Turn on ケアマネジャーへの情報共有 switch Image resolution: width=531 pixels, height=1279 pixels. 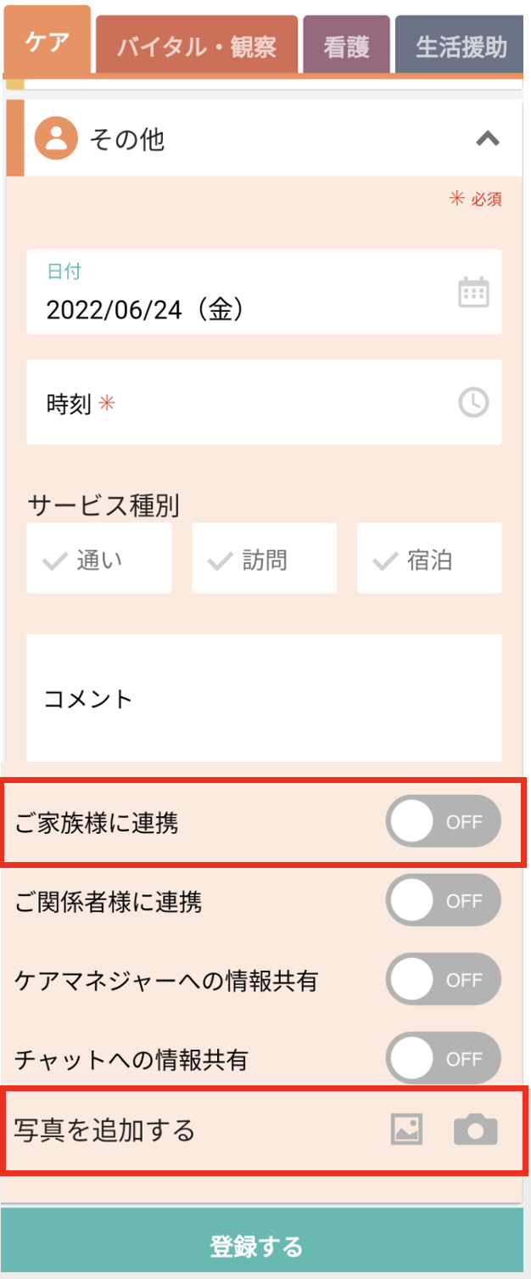pyautogui.click(x=443, y=980)
